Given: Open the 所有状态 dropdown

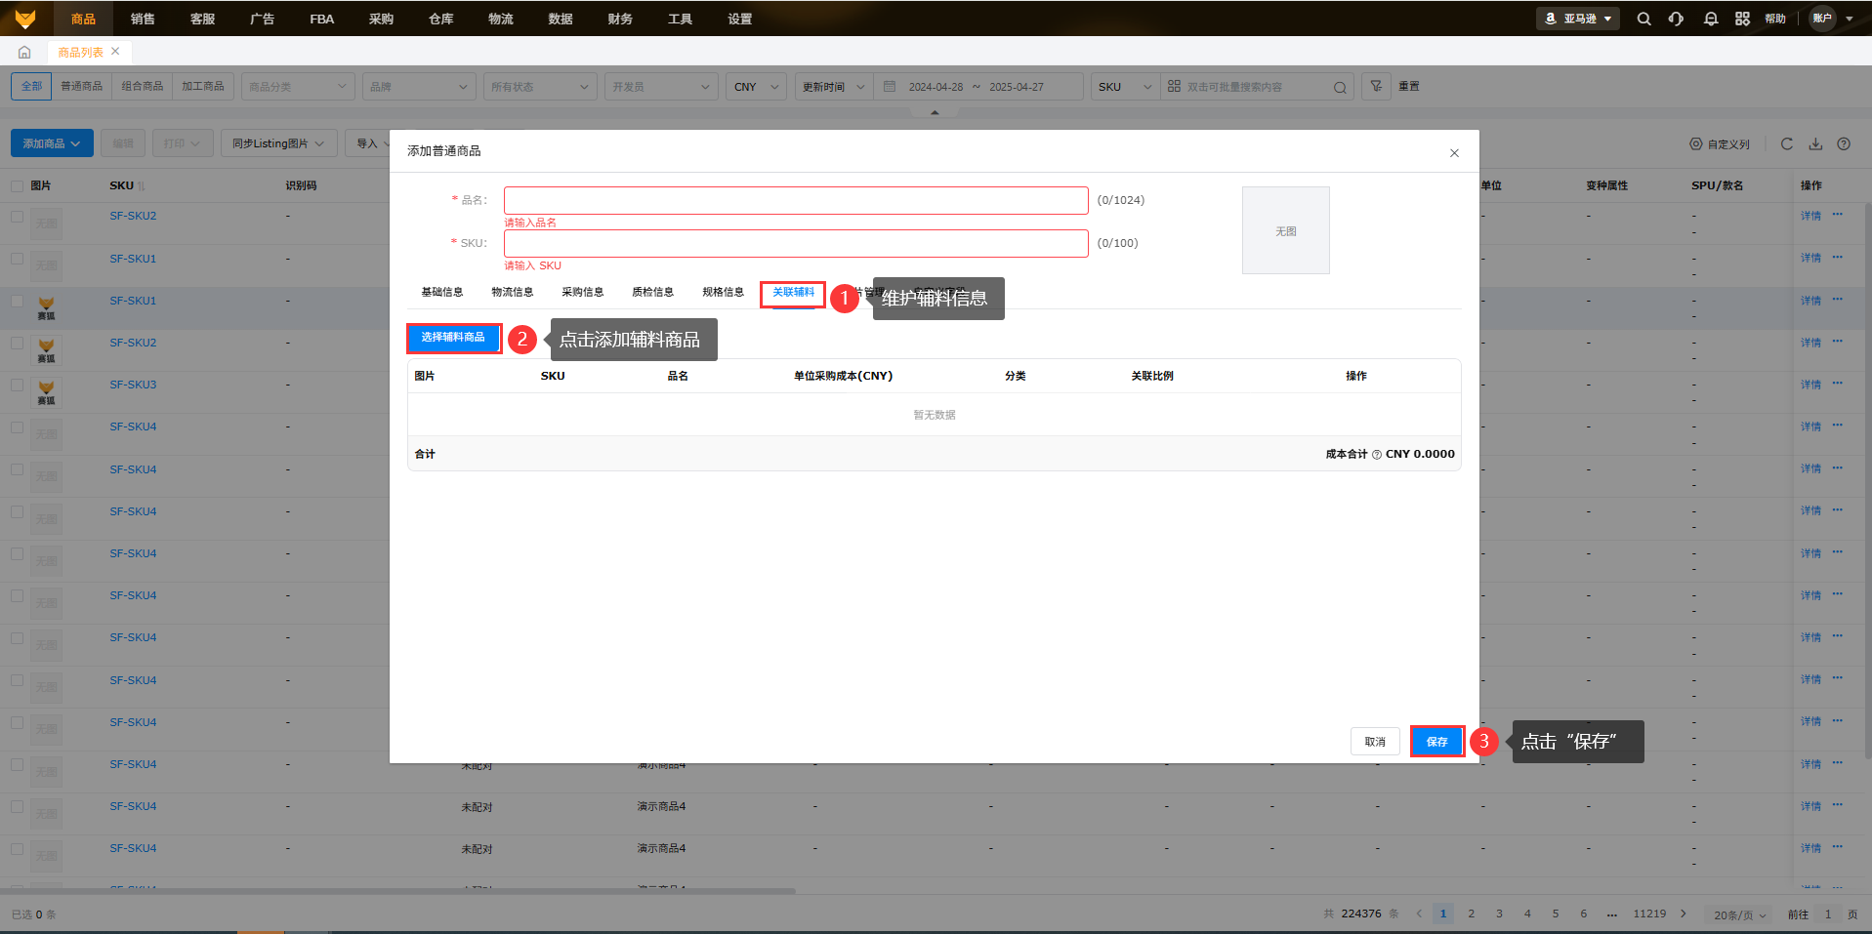Looking at the screenshot, I should (x=540, y=87).
